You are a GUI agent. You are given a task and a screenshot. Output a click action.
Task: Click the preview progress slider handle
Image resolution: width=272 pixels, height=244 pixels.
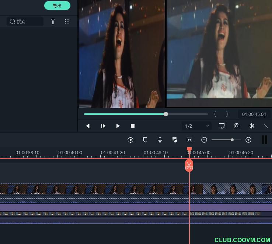pos(166,114)
